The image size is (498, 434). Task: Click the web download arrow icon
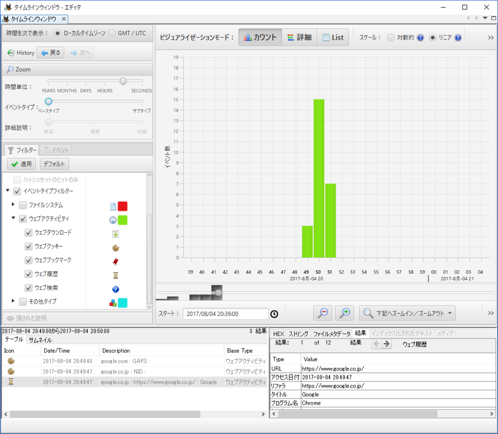click(116, 234)
